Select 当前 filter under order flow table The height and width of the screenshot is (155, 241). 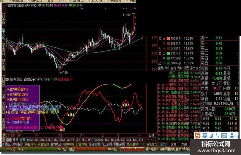coord(180,68)
